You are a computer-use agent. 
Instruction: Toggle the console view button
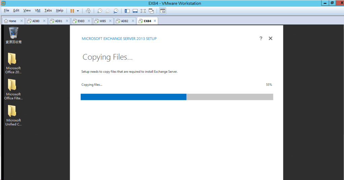[x=162, y=11]
